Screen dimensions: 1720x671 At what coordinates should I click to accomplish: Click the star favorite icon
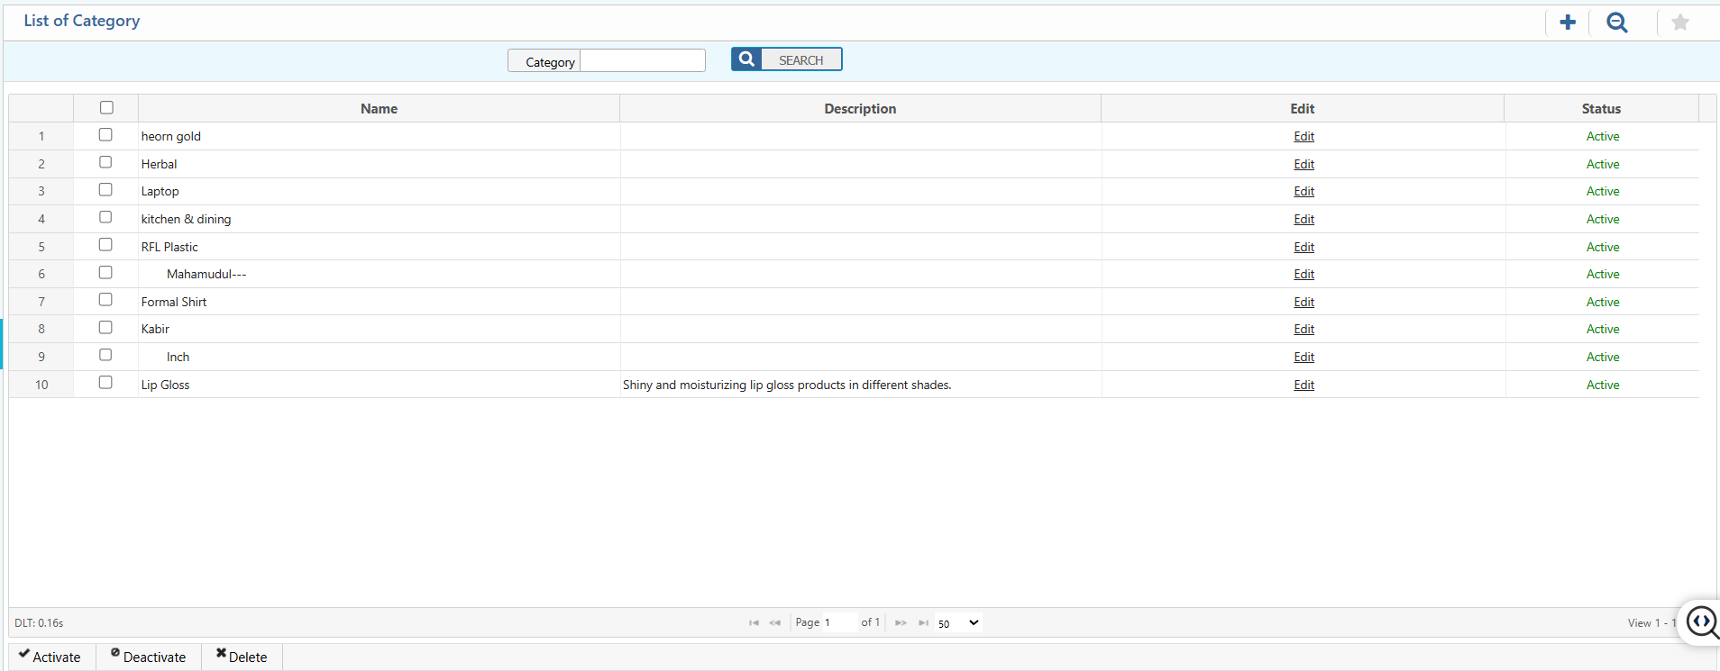click(1679, 23)
